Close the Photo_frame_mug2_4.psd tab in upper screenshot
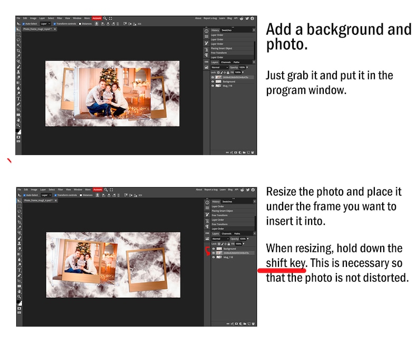 (x=55, y=29)
